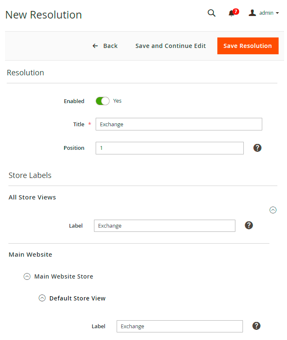Click the admin user avatar icon
The height and width of the screenshot is (340, 287).
[x=252, y=13]
